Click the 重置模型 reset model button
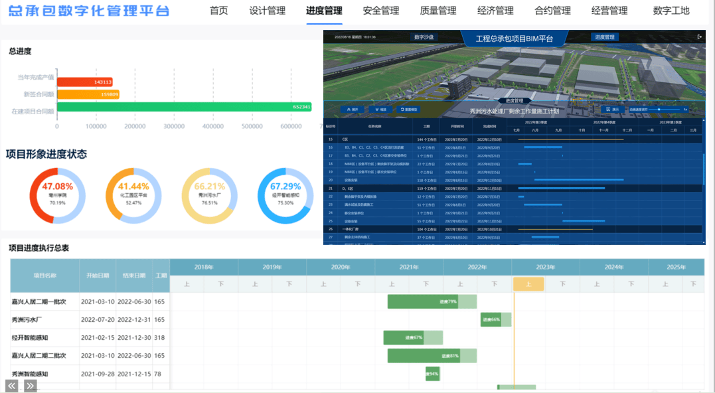The height and width of the screenshot is (393, 715). 408,110
